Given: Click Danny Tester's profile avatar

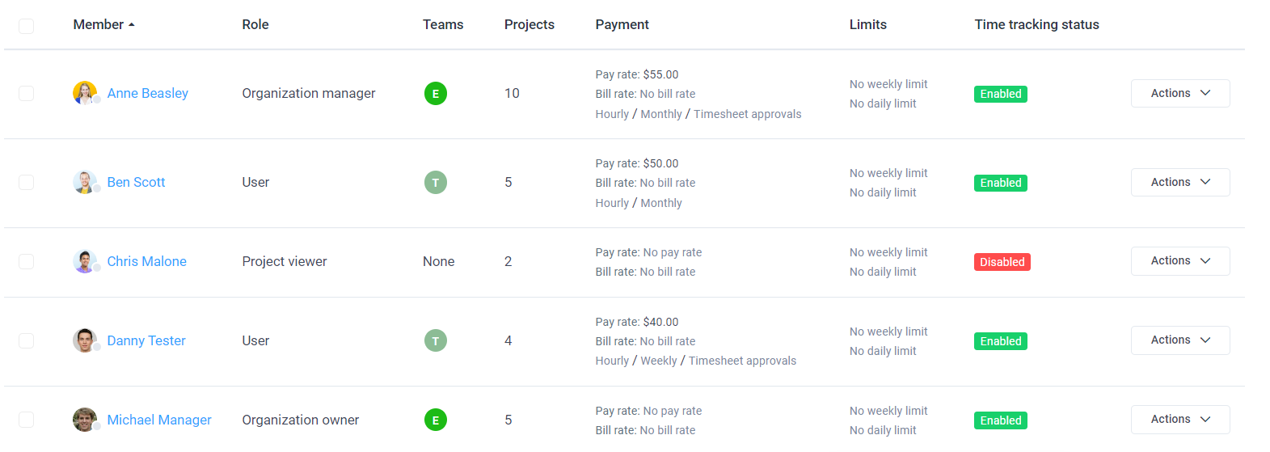Looking at the screenshot, I should 85,340.
